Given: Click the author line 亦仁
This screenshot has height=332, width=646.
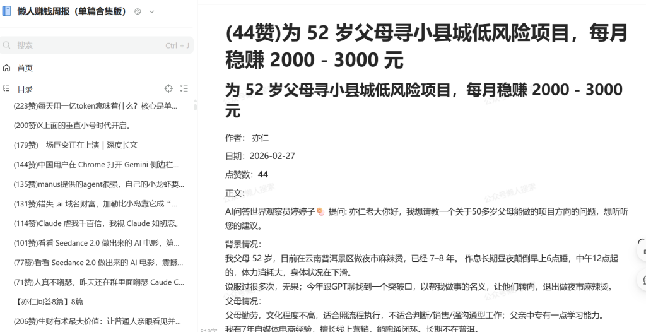Looking at the screenshot, I should tap(247, 138).
